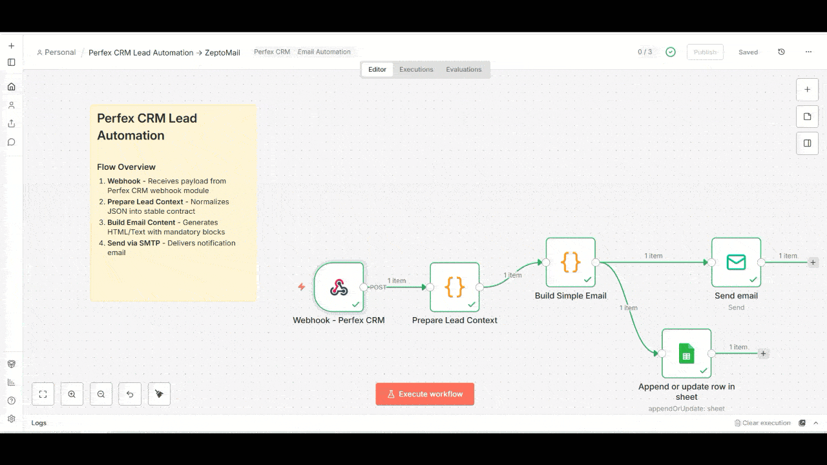Click the fit-to-view canvas button
Image resolution: width=827 pixels, height=465 pixels.
(43, 394)
